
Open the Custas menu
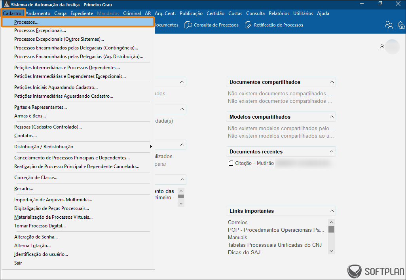coord(235,13)
